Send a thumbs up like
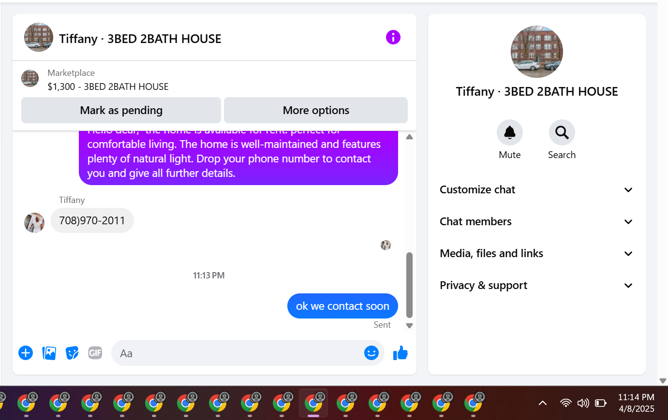The width and height of the screenshot is (668, 420). tap(401, 353)
